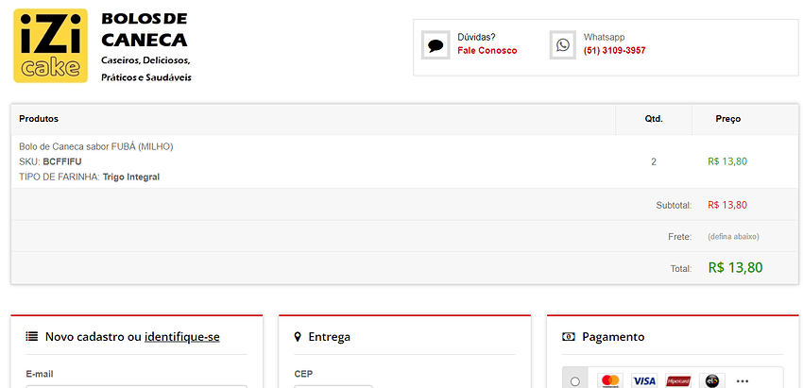
Task: Click the E-mail input field
Action: (x=137, y=386)
